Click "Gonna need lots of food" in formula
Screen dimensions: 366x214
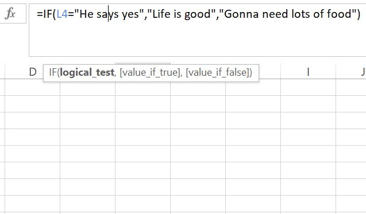click(287, 14)
